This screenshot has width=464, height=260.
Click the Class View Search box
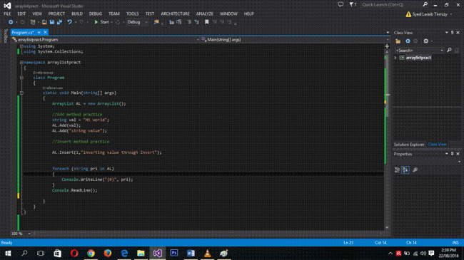420,51
